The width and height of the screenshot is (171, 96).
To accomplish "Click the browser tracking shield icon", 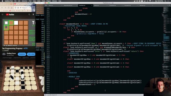I will coord(15,8).
